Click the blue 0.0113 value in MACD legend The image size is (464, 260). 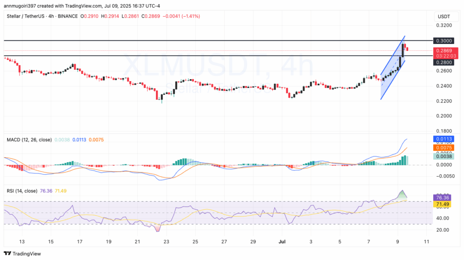click(x=79, y=140)
